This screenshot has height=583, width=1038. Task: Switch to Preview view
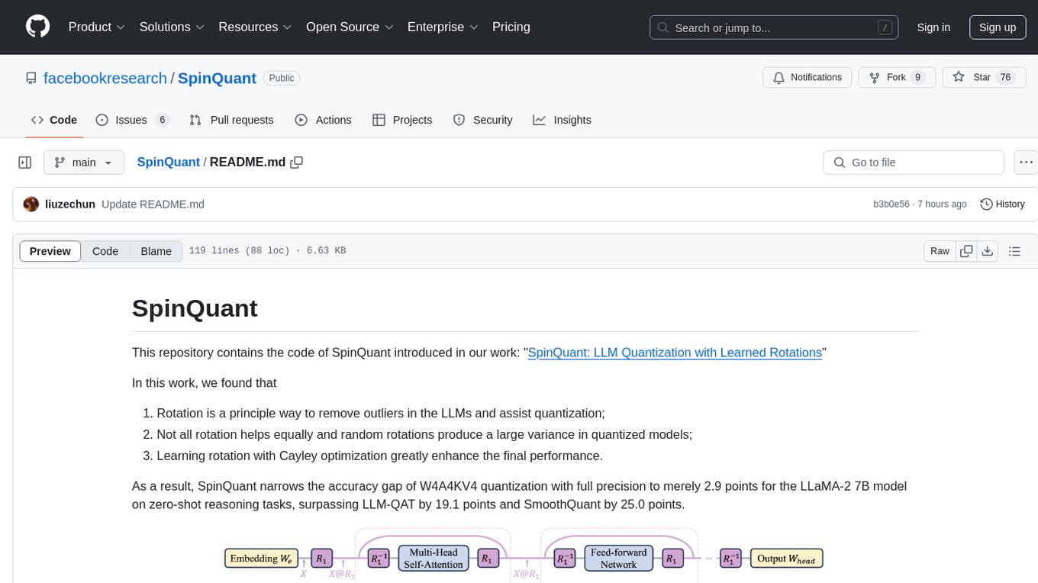pyautogui.click(x=50, y=251)
